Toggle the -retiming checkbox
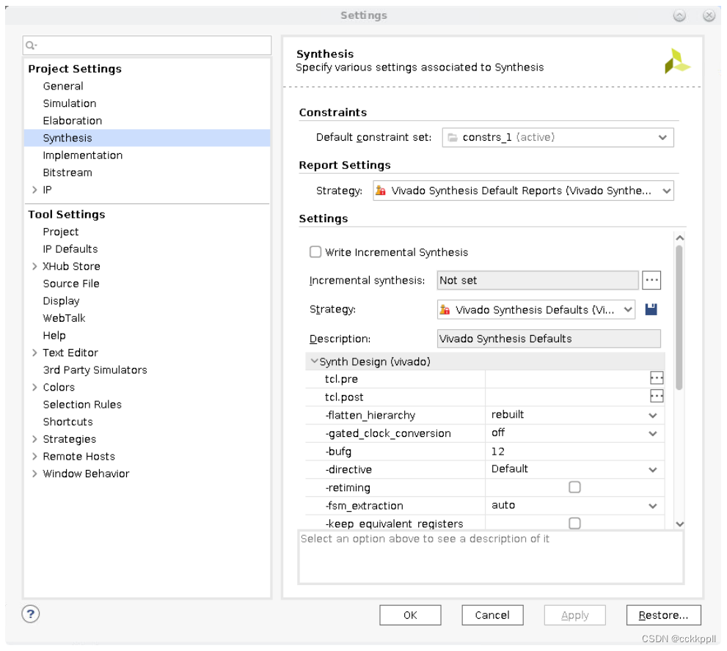 pos(574,487)
